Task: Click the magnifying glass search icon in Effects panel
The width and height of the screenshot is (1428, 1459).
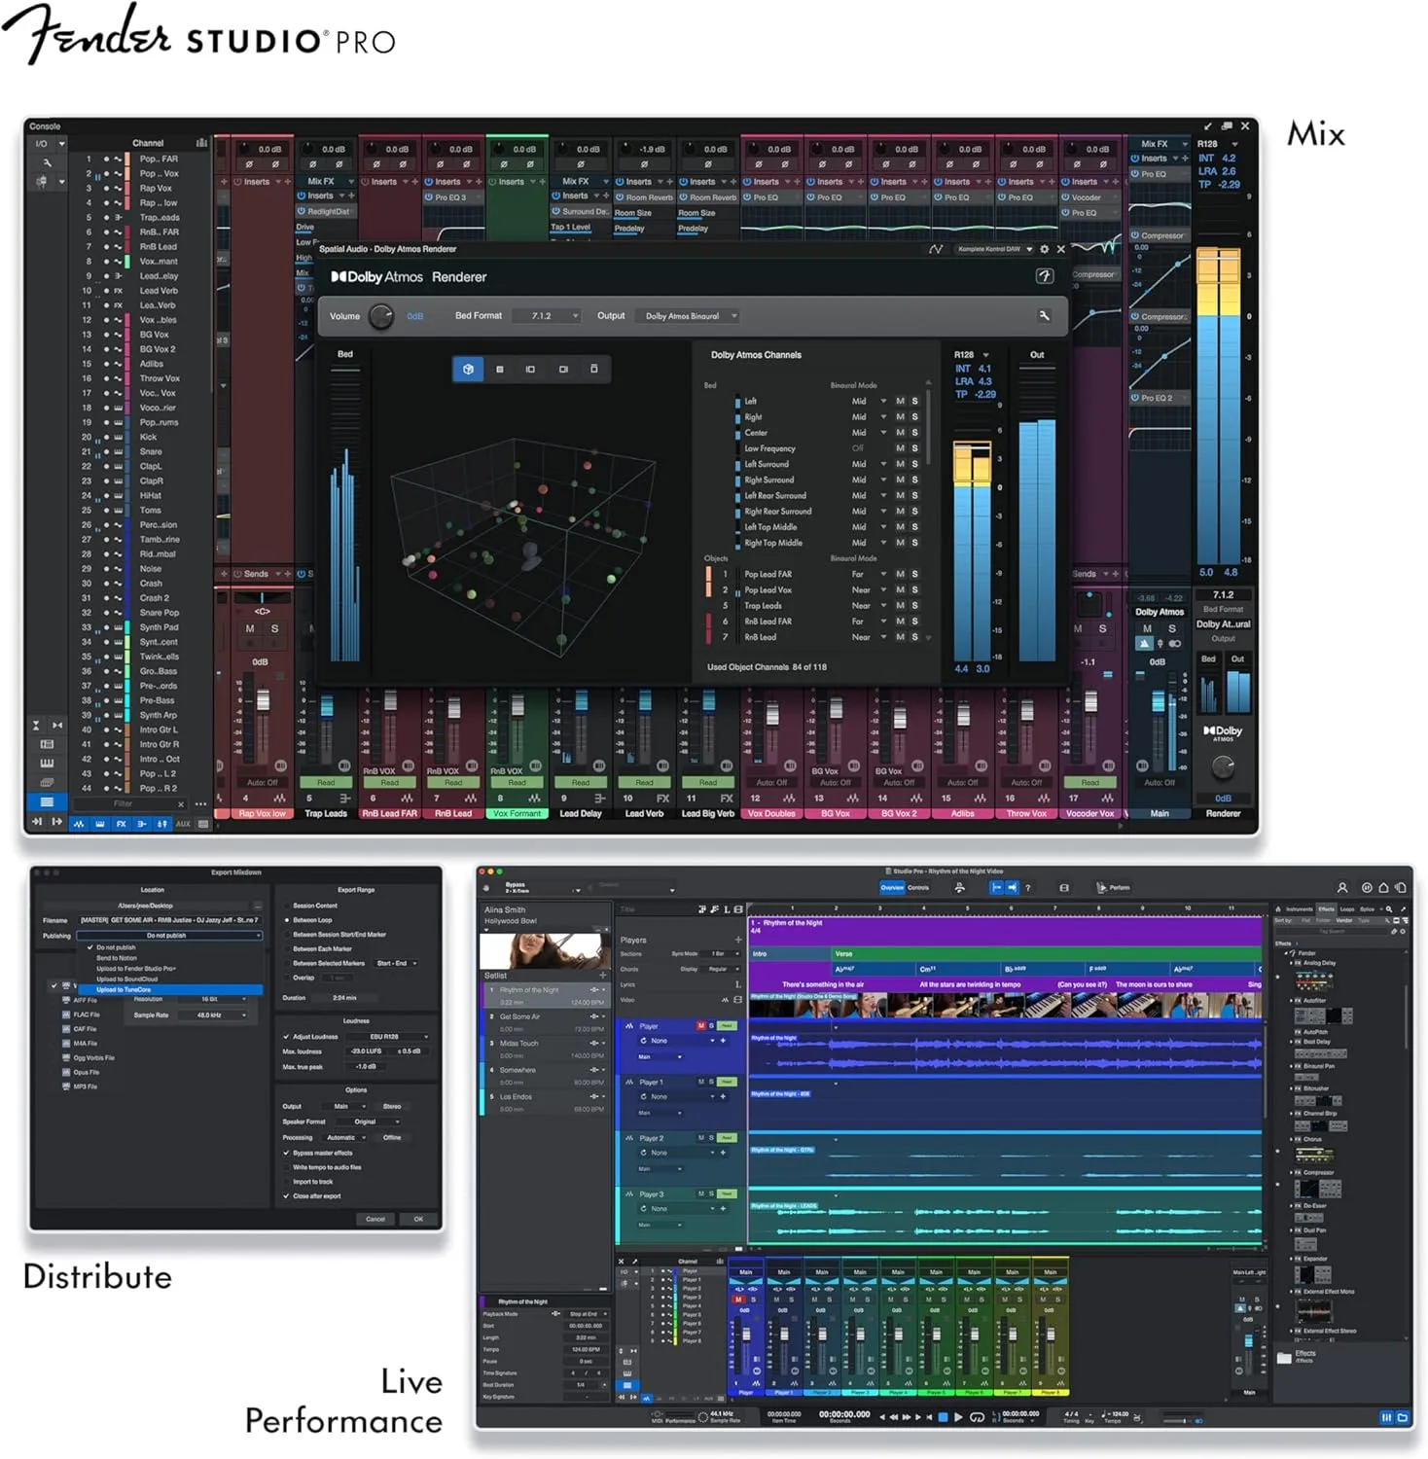Action: [1391, 908]
